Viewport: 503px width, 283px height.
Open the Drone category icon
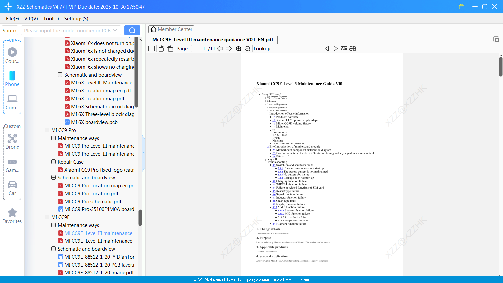(12, 138)
